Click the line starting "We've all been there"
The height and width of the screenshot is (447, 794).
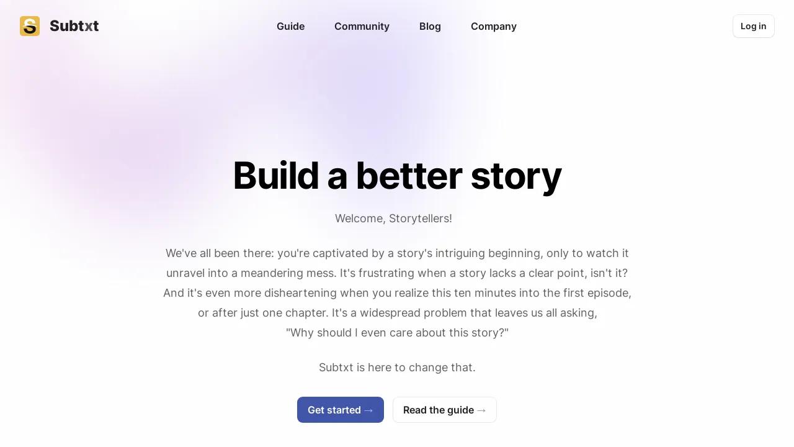397,253
